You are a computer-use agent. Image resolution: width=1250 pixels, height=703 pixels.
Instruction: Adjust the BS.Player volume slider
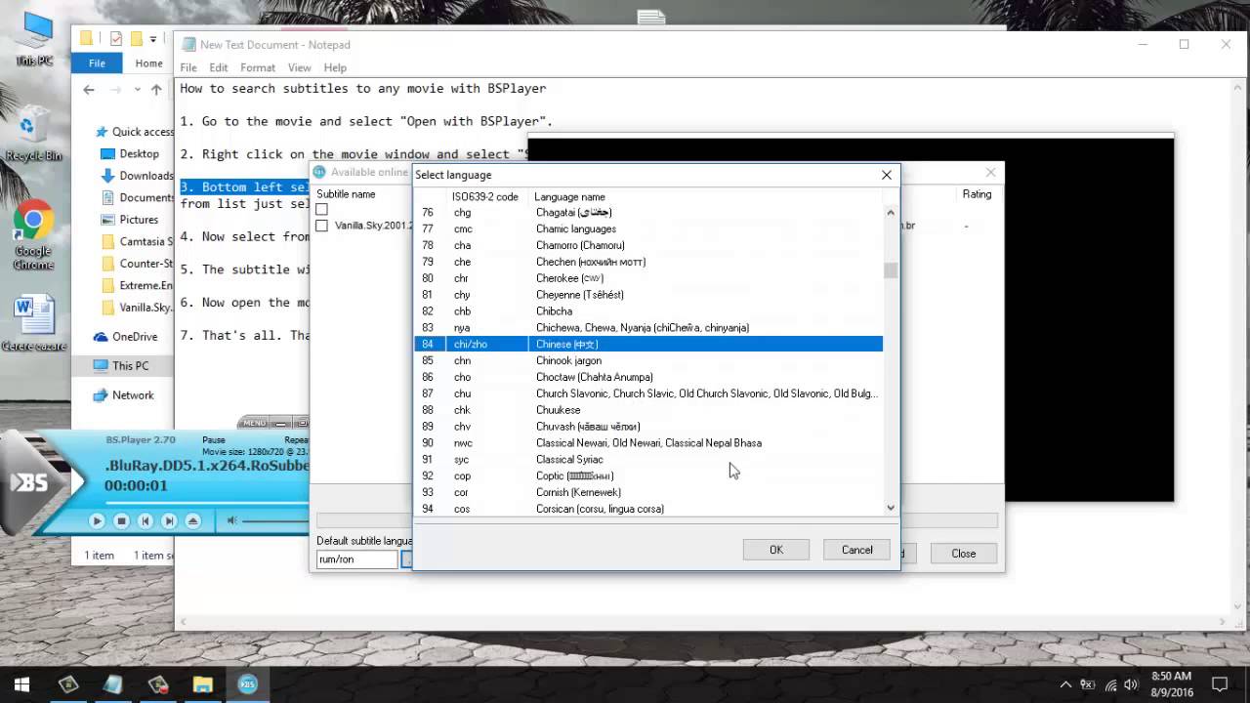click(275, 521)
